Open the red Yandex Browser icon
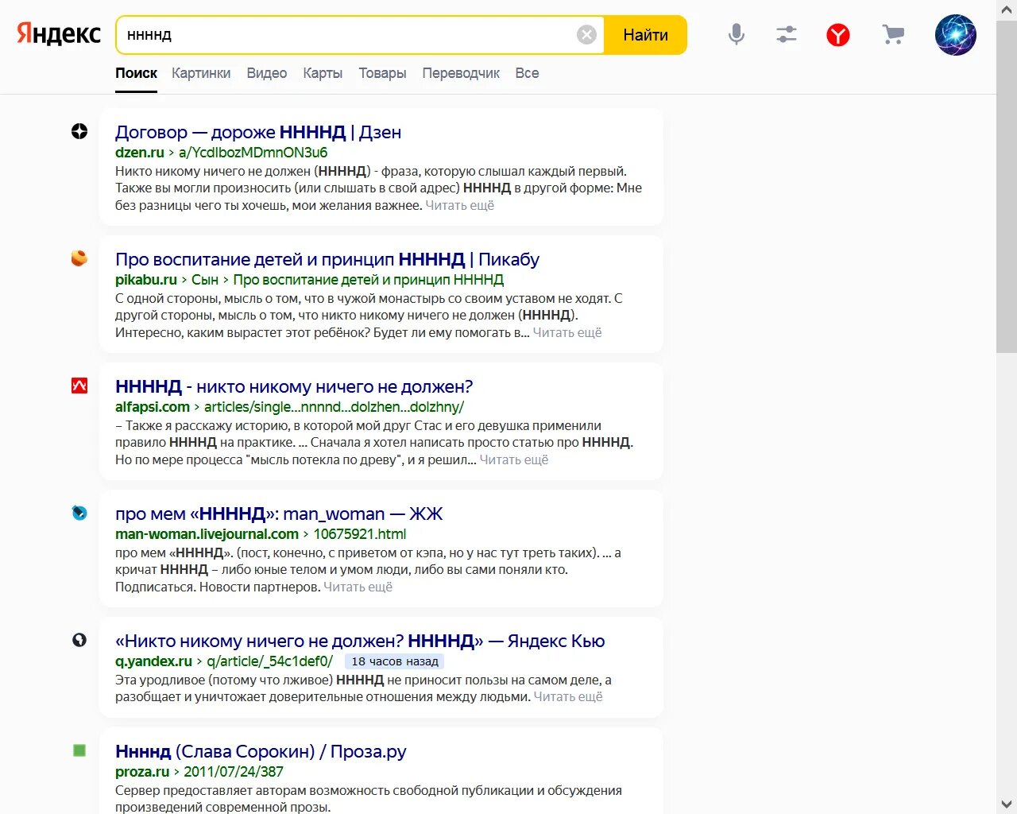This screenshot has width=1017, height=814. click(838, 35)
